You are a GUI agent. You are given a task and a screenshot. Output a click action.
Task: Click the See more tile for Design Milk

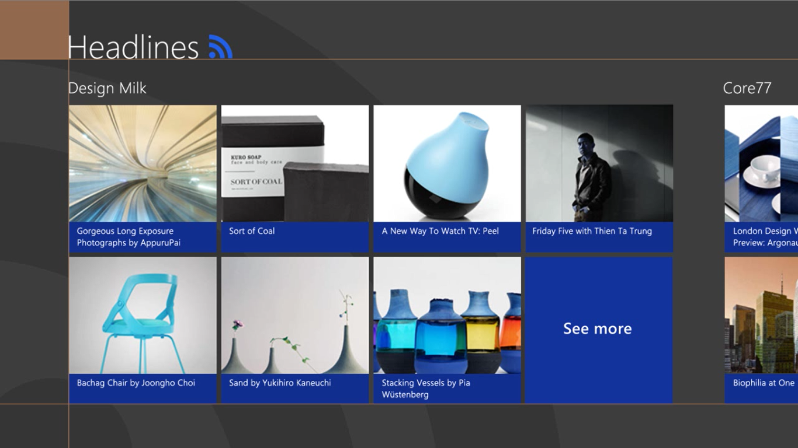(x=597, y=330)
